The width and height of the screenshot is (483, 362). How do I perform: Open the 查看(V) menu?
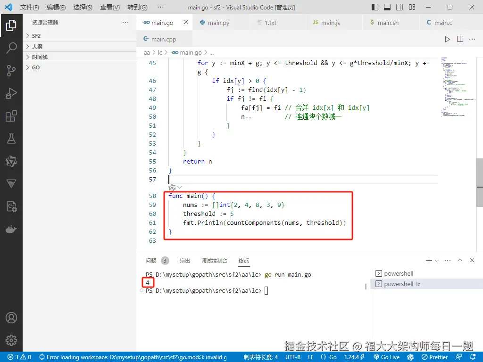(110, 7)
